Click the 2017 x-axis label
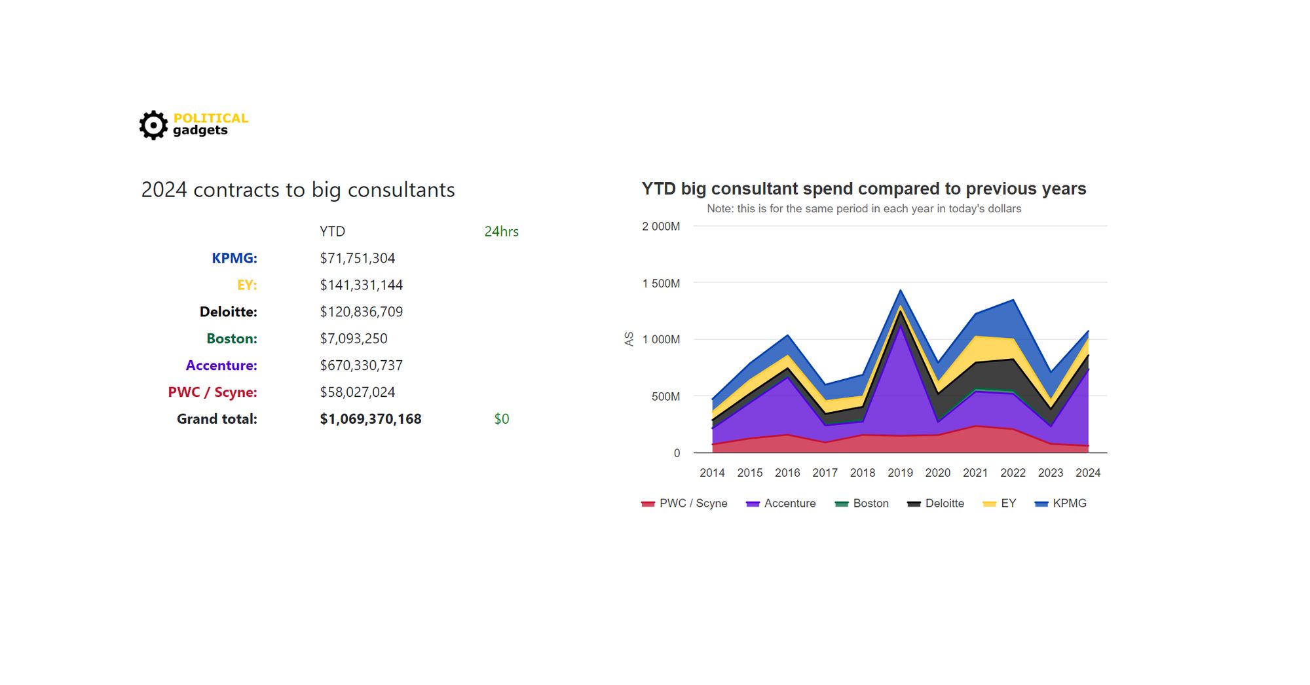 825,473
